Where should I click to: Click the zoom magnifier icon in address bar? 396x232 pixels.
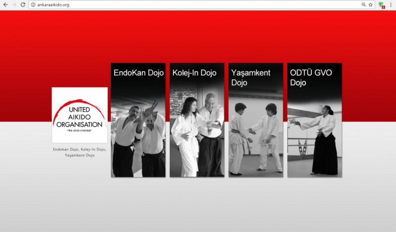click(x=364, y=4)
